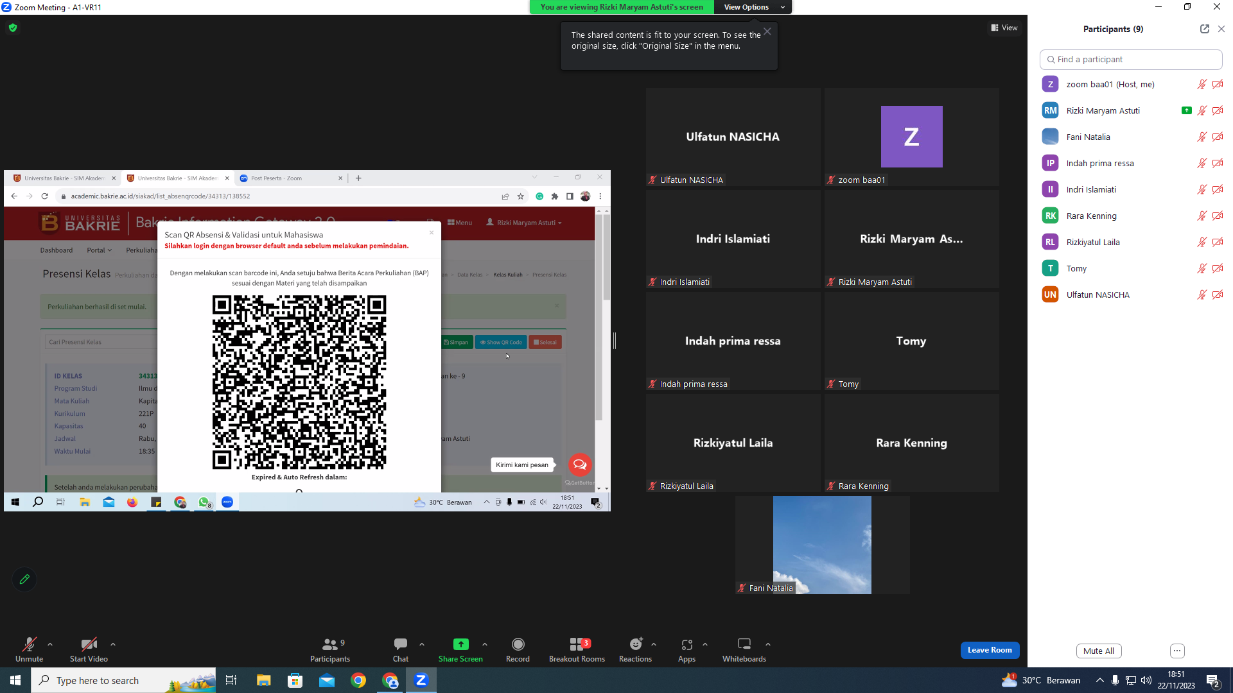The height and width of the screenshot is (693, 1233).
Task: Dismiss the shared content fit notification
Action: pos(767,31)
